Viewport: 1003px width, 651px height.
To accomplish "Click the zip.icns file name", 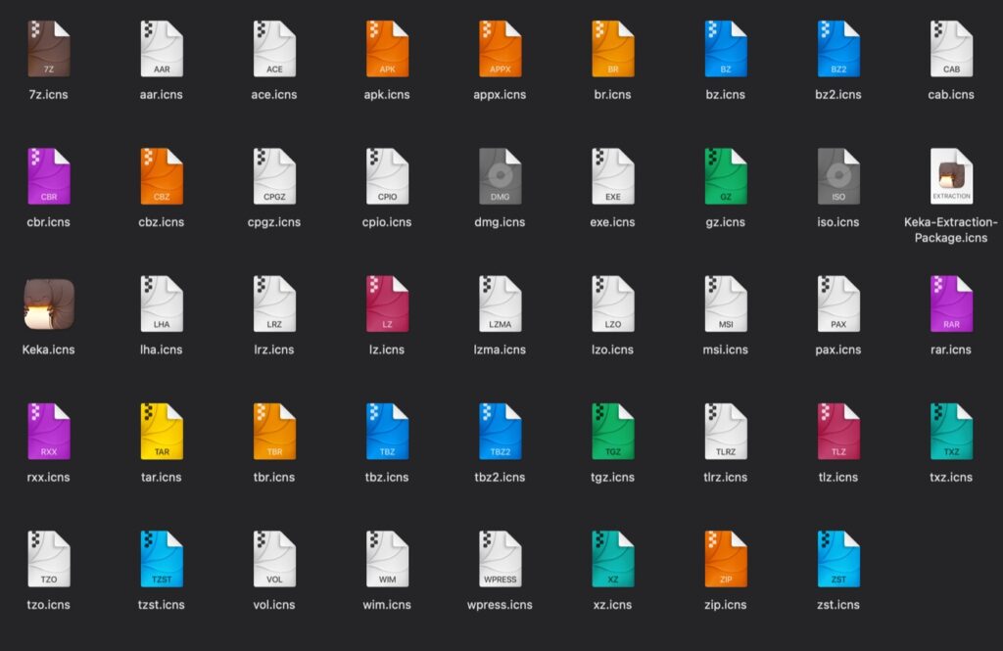I will 726,605.
